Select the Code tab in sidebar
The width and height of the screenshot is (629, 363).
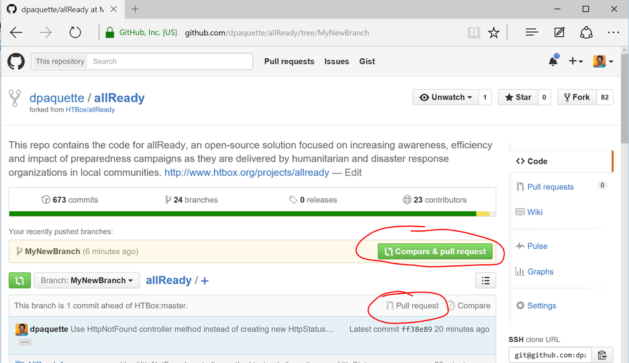pyautogui.click(x=560, y=162)
